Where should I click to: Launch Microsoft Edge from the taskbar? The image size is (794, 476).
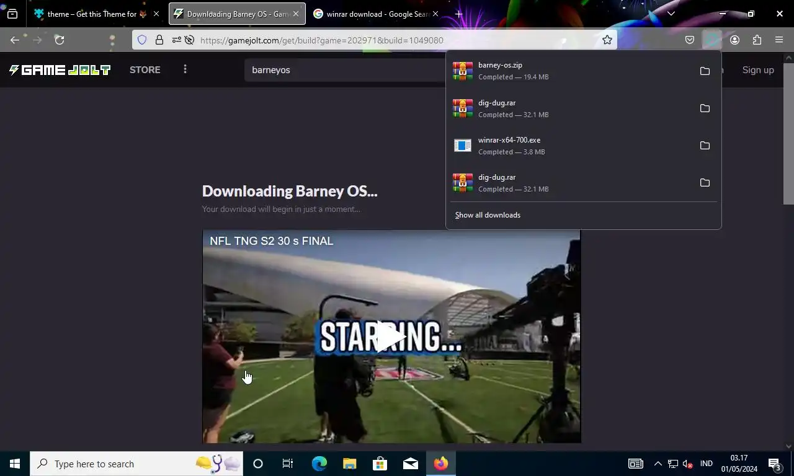pyautogui.click(x=319, y=464)
